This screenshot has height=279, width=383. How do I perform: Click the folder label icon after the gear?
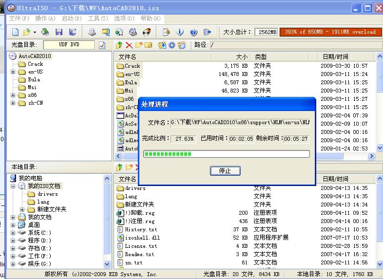[181, 45]
